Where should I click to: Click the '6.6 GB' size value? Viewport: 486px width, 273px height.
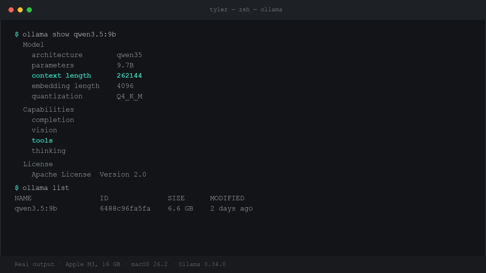coord(181,208)
